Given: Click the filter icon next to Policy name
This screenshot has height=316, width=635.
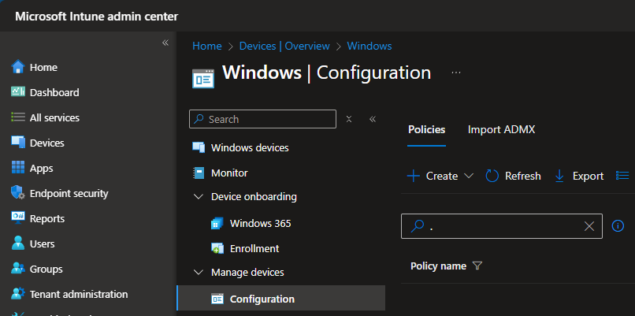Looking at the screenshot, I should pos(477,266).
